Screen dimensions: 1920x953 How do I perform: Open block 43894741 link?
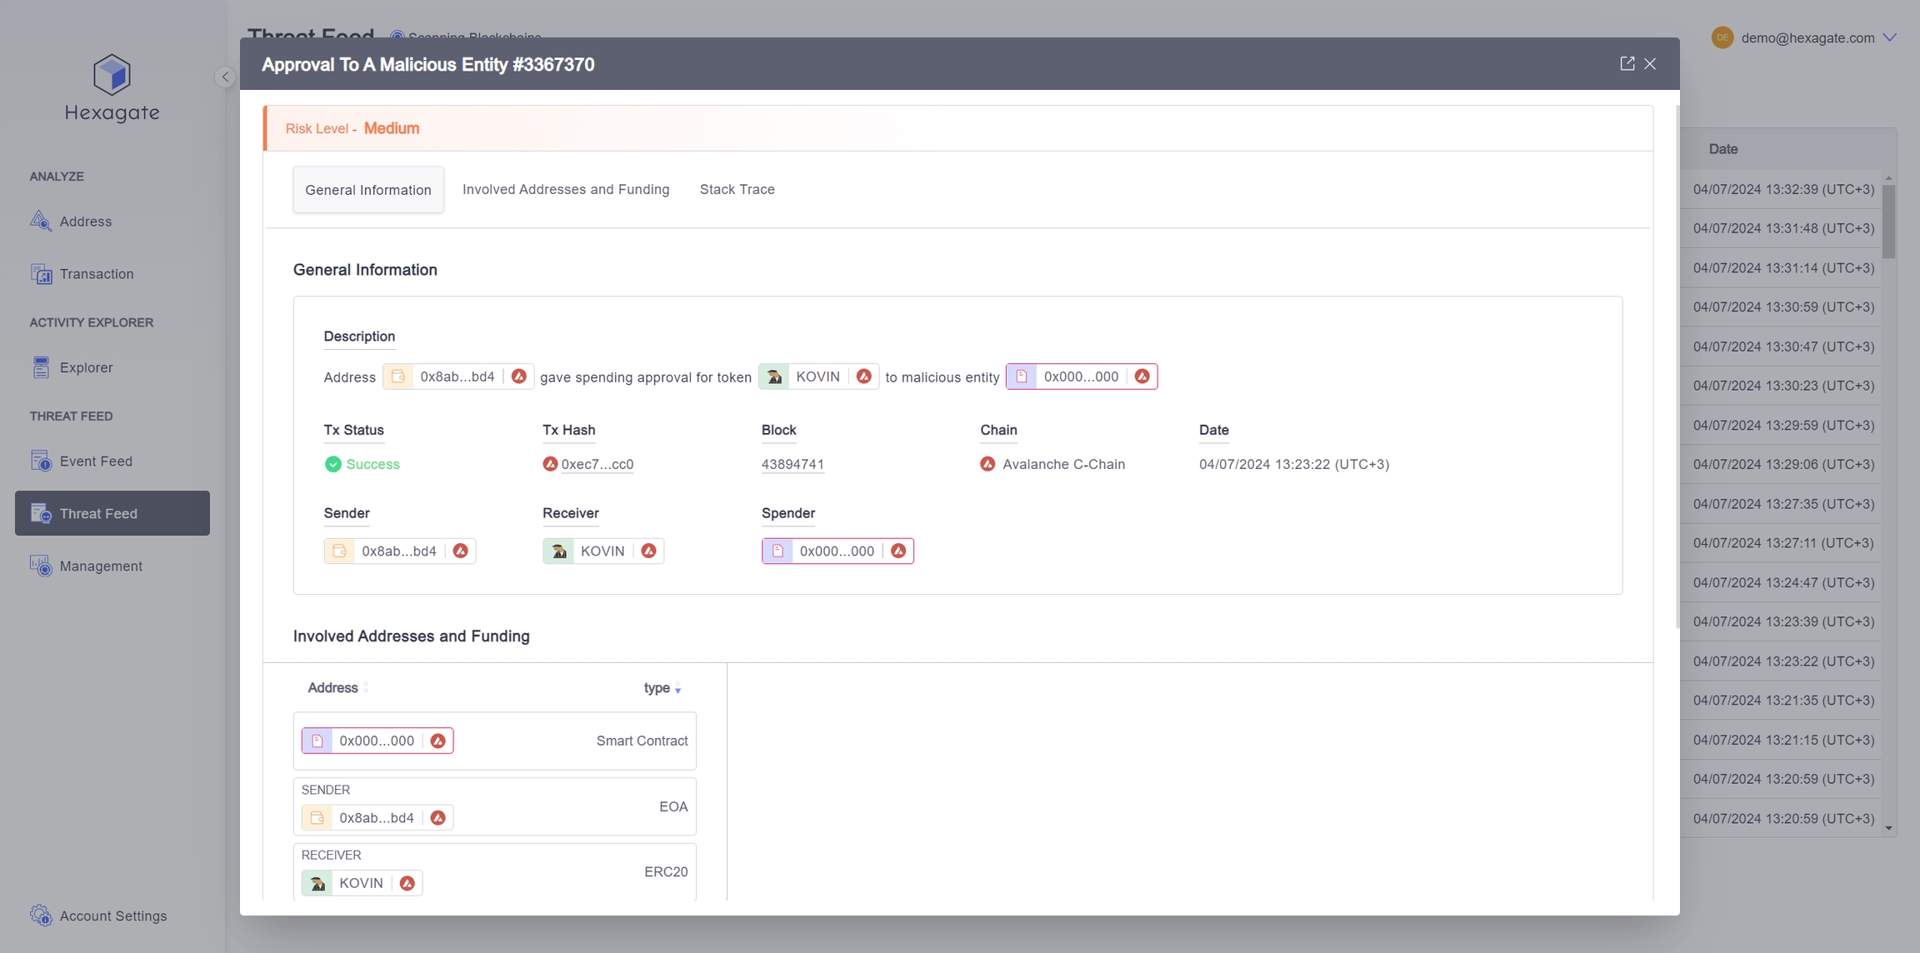point(792,464)
